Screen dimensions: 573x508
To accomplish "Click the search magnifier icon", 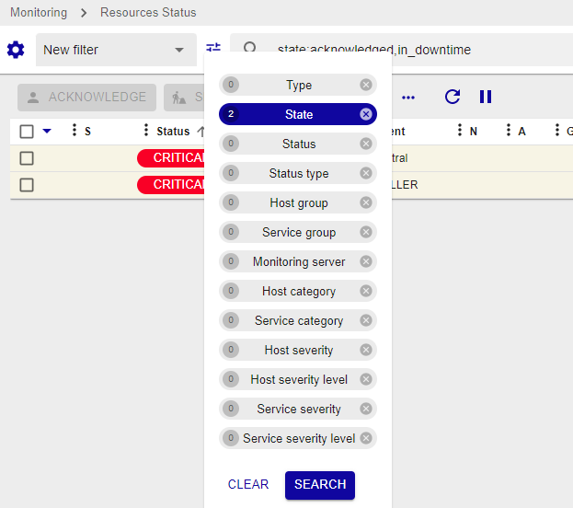I will pos(249,50).
